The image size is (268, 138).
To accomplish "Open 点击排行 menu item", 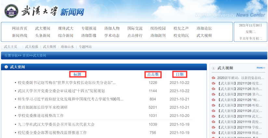I will click(x=135, y=35).
